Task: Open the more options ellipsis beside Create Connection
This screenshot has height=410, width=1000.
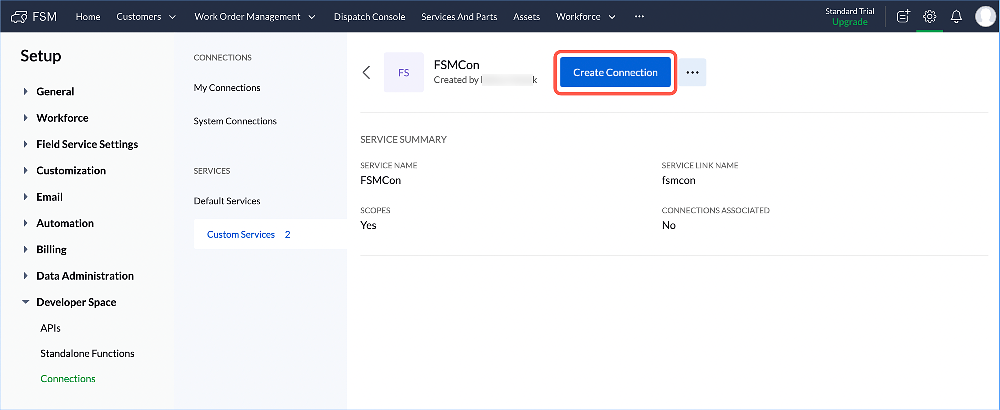Action: coord(692,73)
